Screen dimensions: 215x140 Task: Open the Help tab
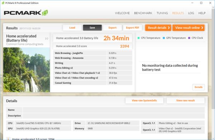[202, 13]
